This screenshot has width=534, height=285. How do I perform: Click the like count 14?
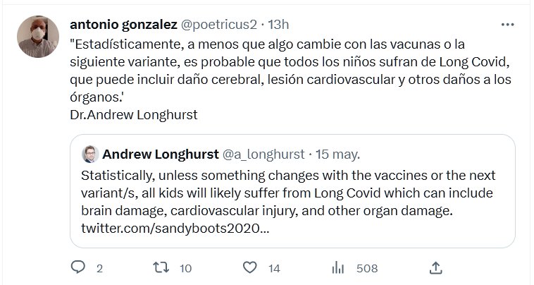click(x=275, y=268)
